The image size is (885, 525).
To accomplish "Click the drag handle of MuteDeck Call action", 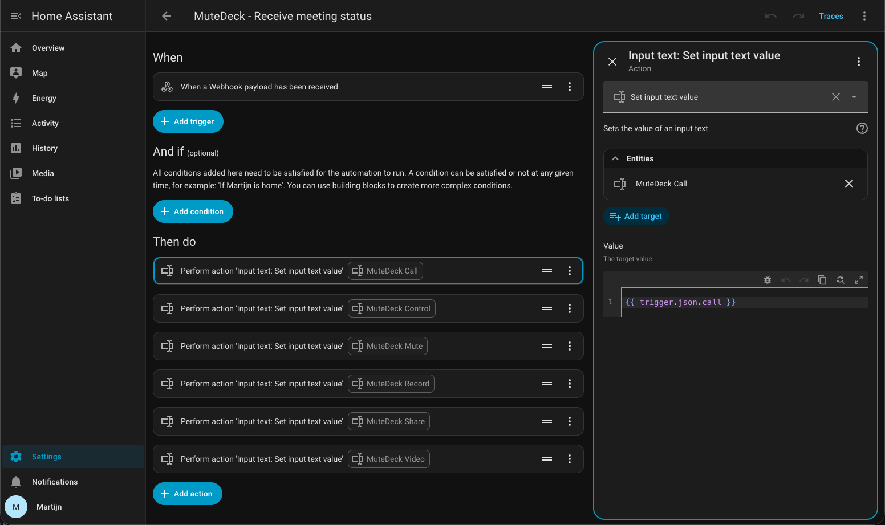I will 547,271.
